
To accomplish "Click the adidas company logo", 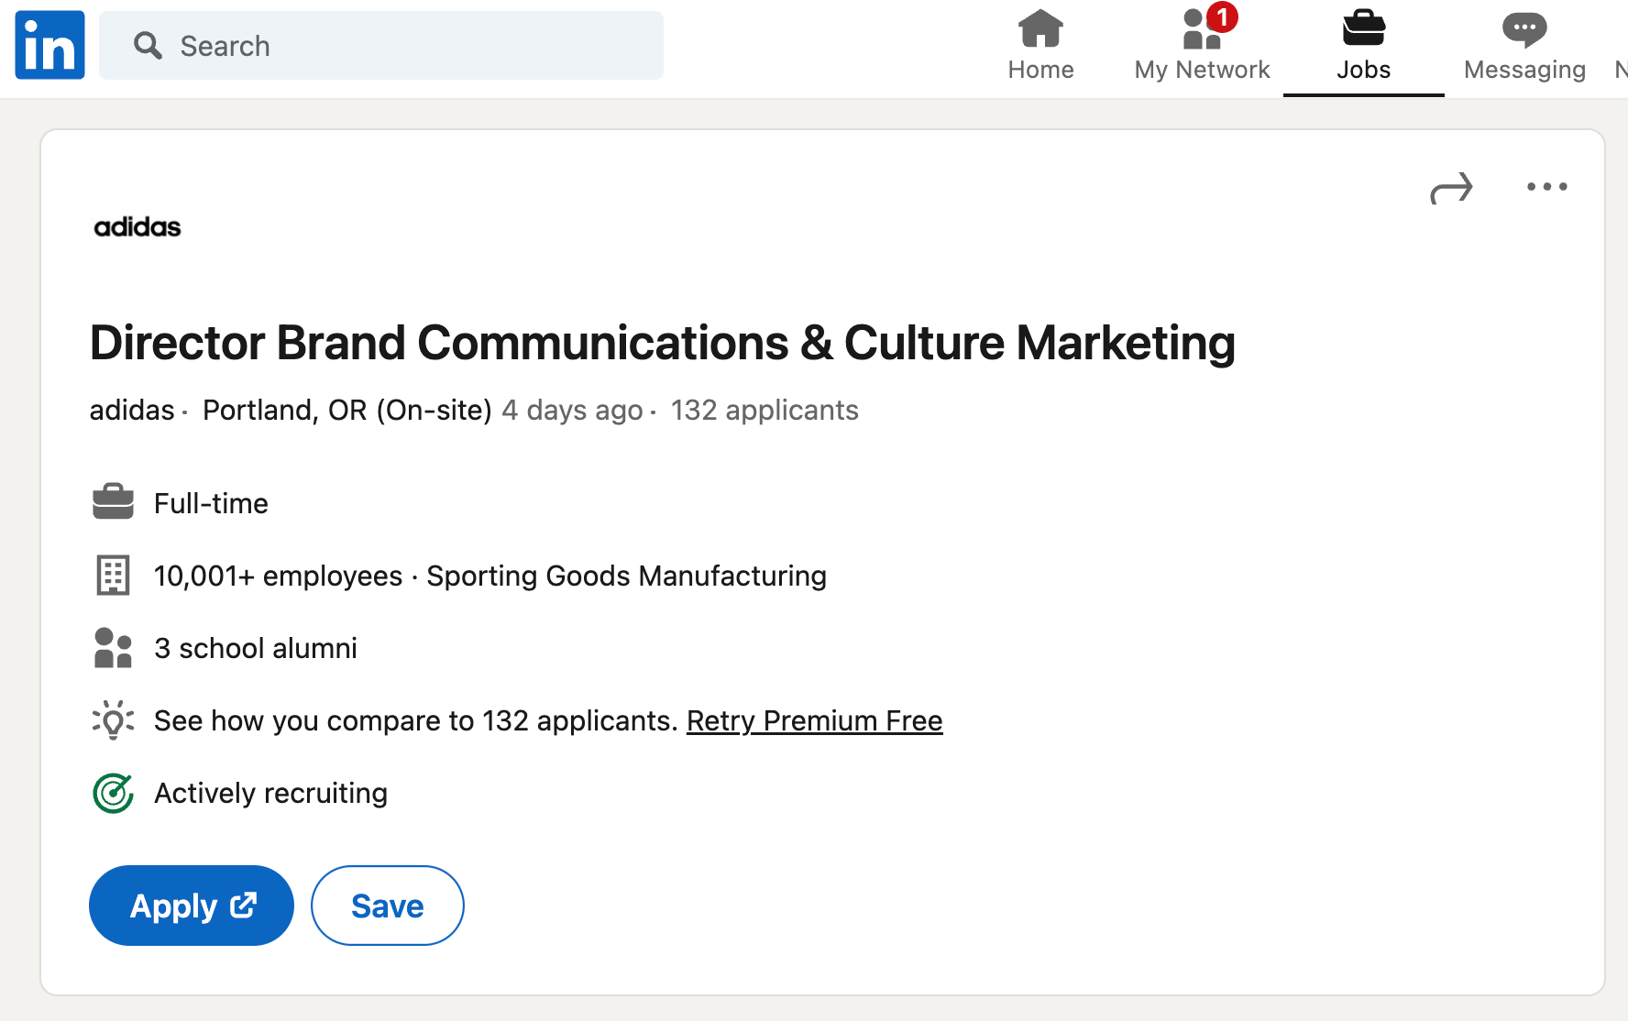I will [x=137, y=226].
